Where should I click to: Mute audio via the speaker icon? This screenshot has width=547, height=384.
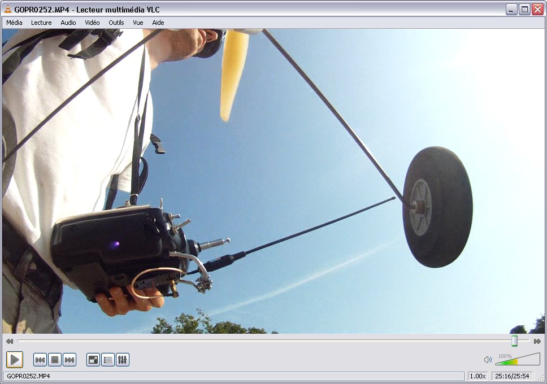(x=488, y=360)
